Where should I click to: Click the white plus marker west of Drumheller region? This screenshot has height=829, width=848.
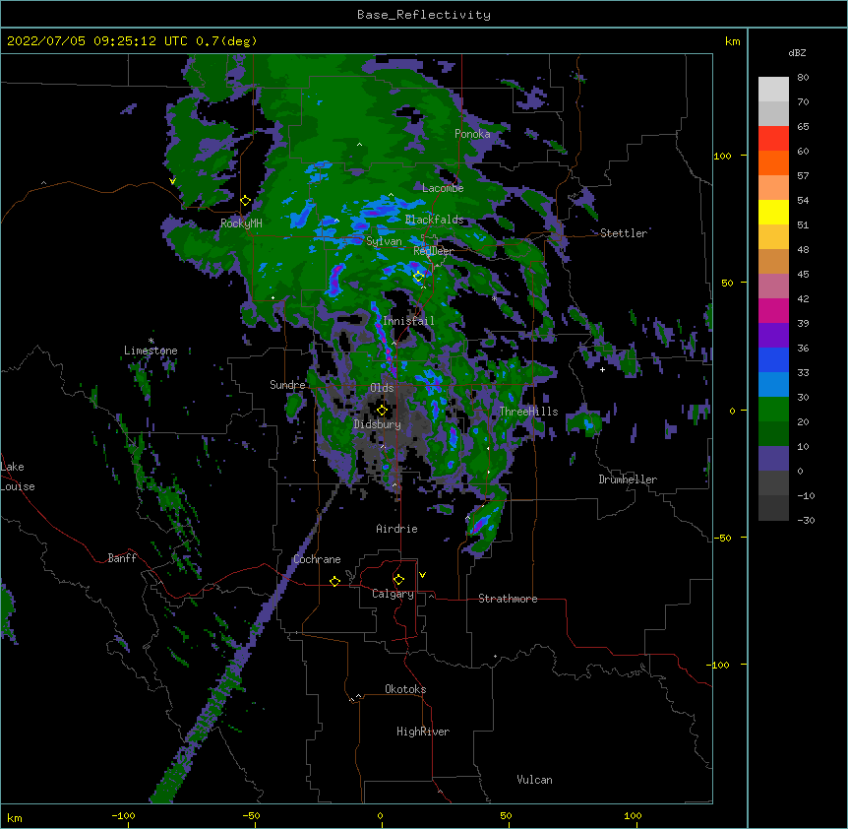pos(602,369)
